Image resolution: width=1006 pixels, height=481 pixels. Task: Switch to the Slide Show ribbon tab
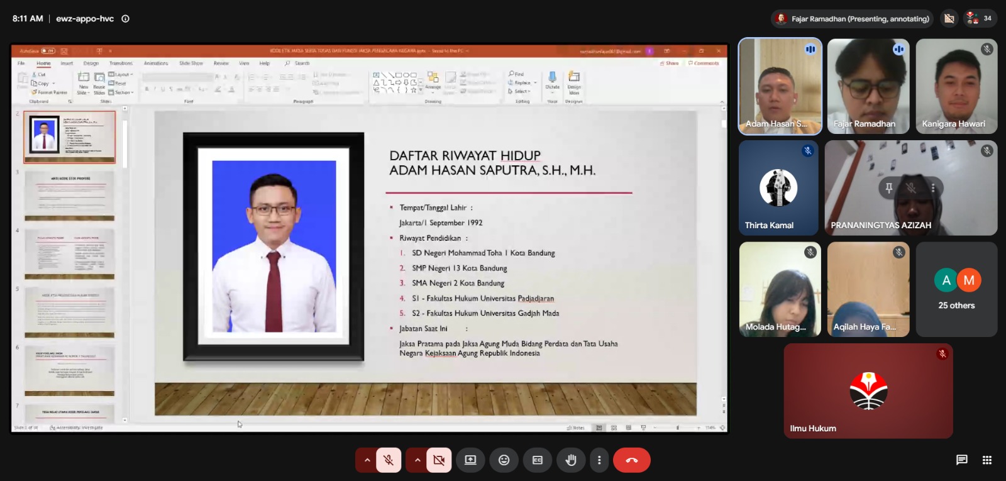click(191, 64)
